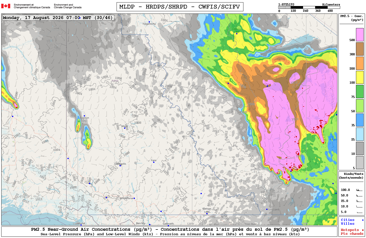Click the Cities Villes legend label
366x238 pixels.
click(347, 222)
